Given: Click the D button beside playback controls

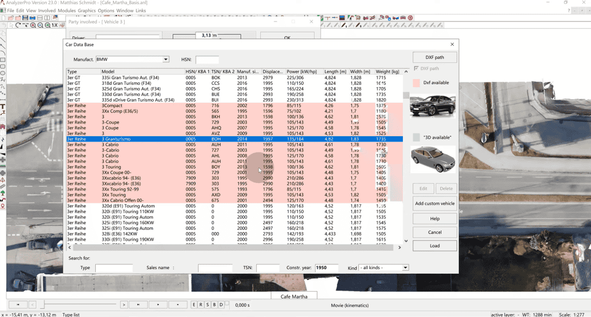Looking at the screenshot, I should [220, 304].
